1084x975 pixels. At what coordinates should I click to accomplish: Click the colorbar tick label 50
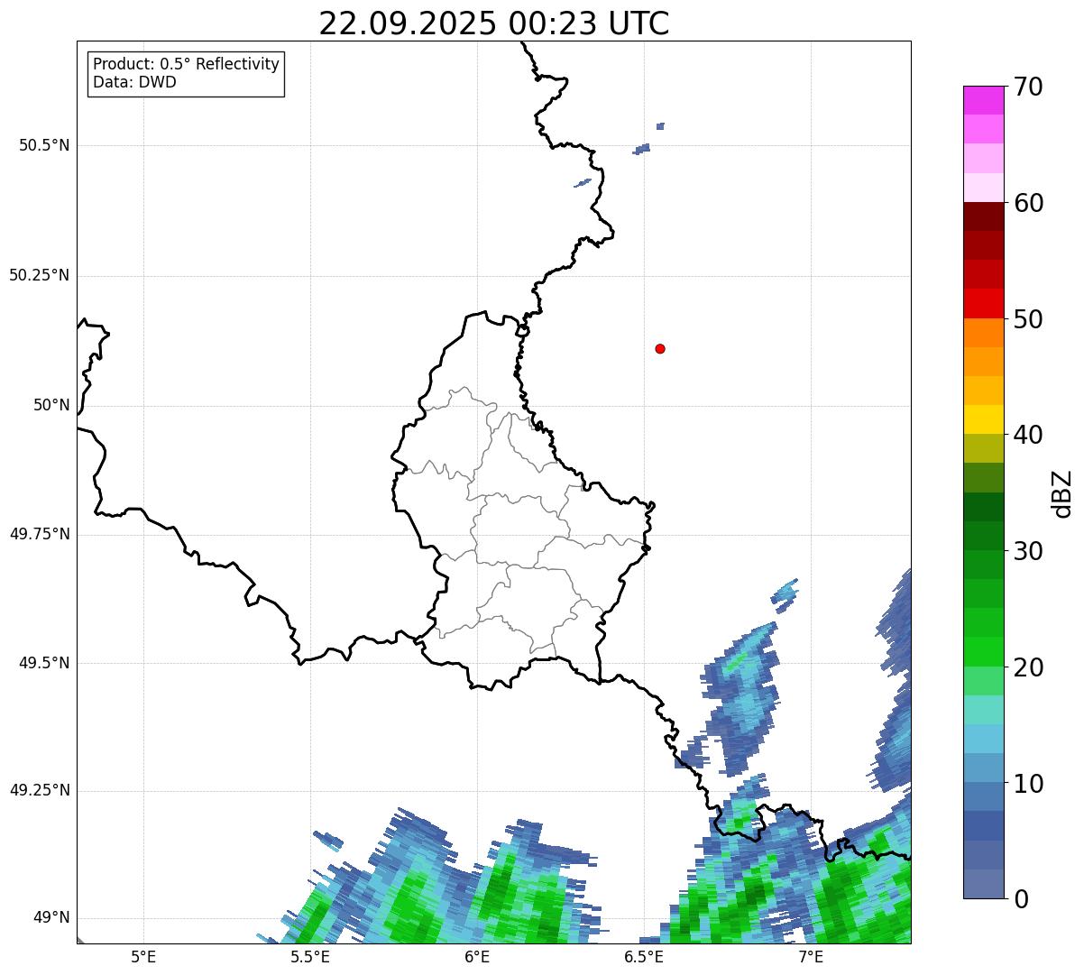point(1028,319)
